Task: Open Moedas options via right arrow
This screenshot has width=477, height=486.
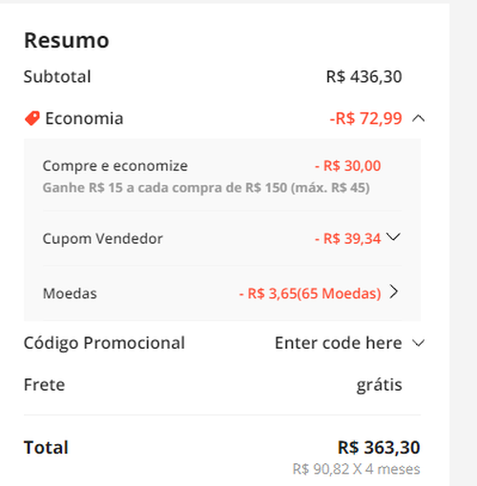Action: [394, 292]
